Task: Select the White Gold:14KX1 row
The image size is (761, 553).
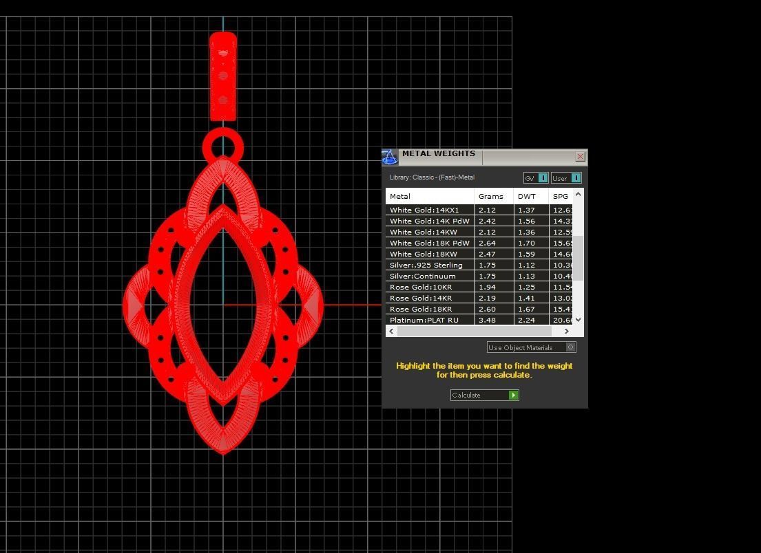Action: pyautogui.click(x=479, y=210)
